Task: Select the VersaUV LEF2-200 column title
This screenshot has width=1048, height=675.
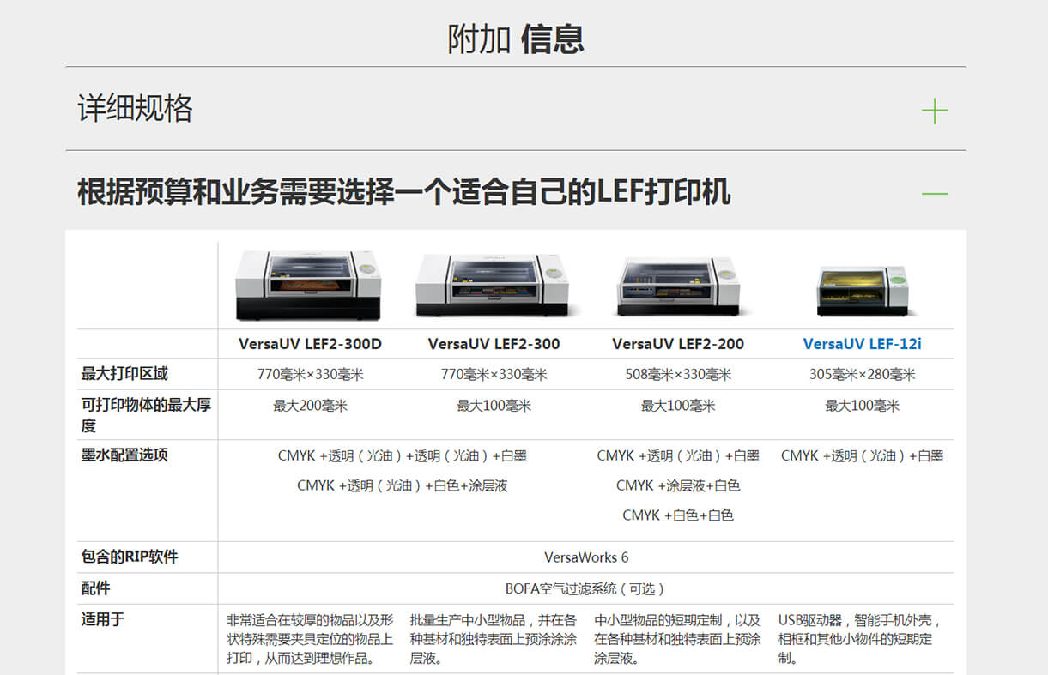Action: 678,344
